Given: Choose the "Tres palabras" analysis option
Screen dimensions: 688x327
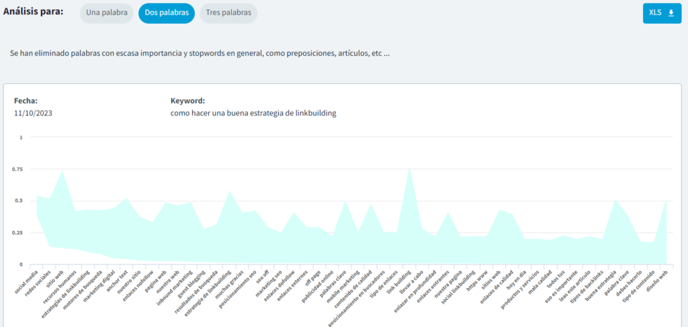Looking at the screenshot, I should point(228,13).
